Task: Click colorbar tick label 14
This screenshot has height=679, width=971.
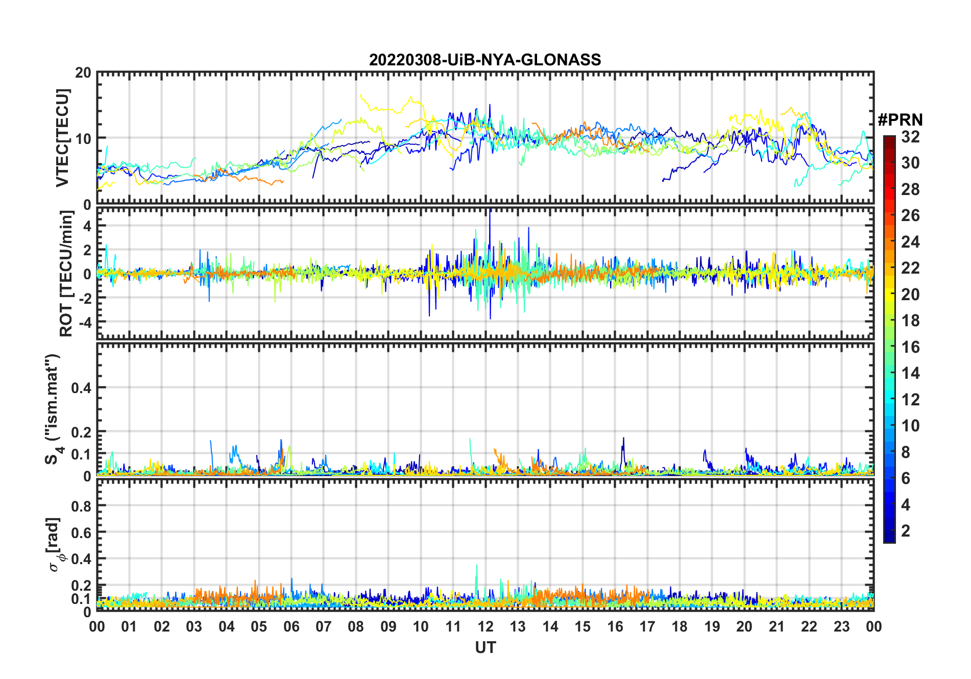Action: tap(910, 373)
